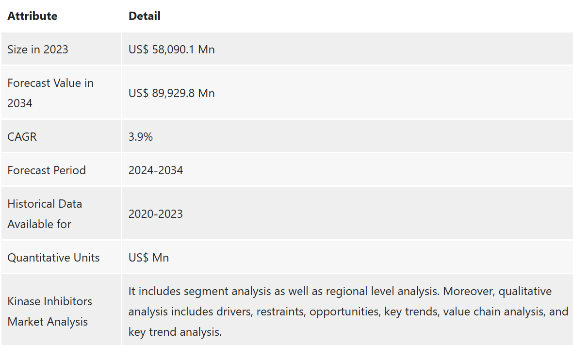Select the Forecast Value in 2034 cell

click(x=61, y=93)
